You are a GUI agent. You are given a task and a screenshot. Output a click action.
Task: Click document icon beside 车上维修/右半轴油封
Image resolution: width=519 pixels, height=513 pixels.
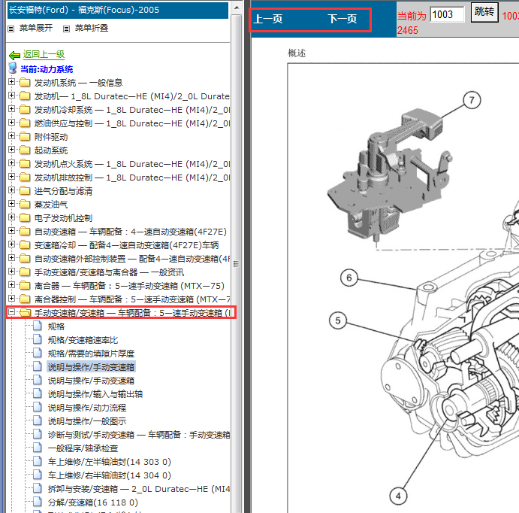38,475
